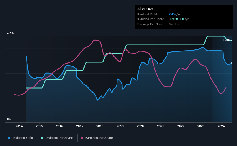The image size is (237, 146).
Task: Click the 2017 x-axis label
Action: [x=80, y=126]
